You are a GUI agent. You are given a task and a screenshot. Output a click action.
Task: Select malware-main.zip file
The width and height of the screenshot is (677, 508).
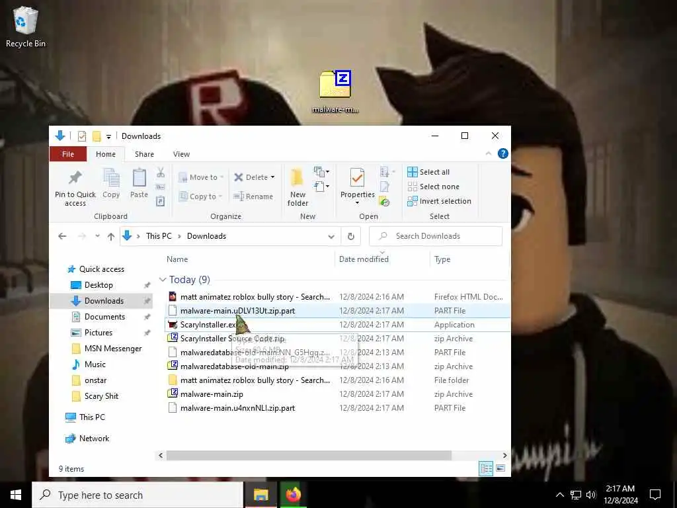pyautogui.click(x=212, y=394)
